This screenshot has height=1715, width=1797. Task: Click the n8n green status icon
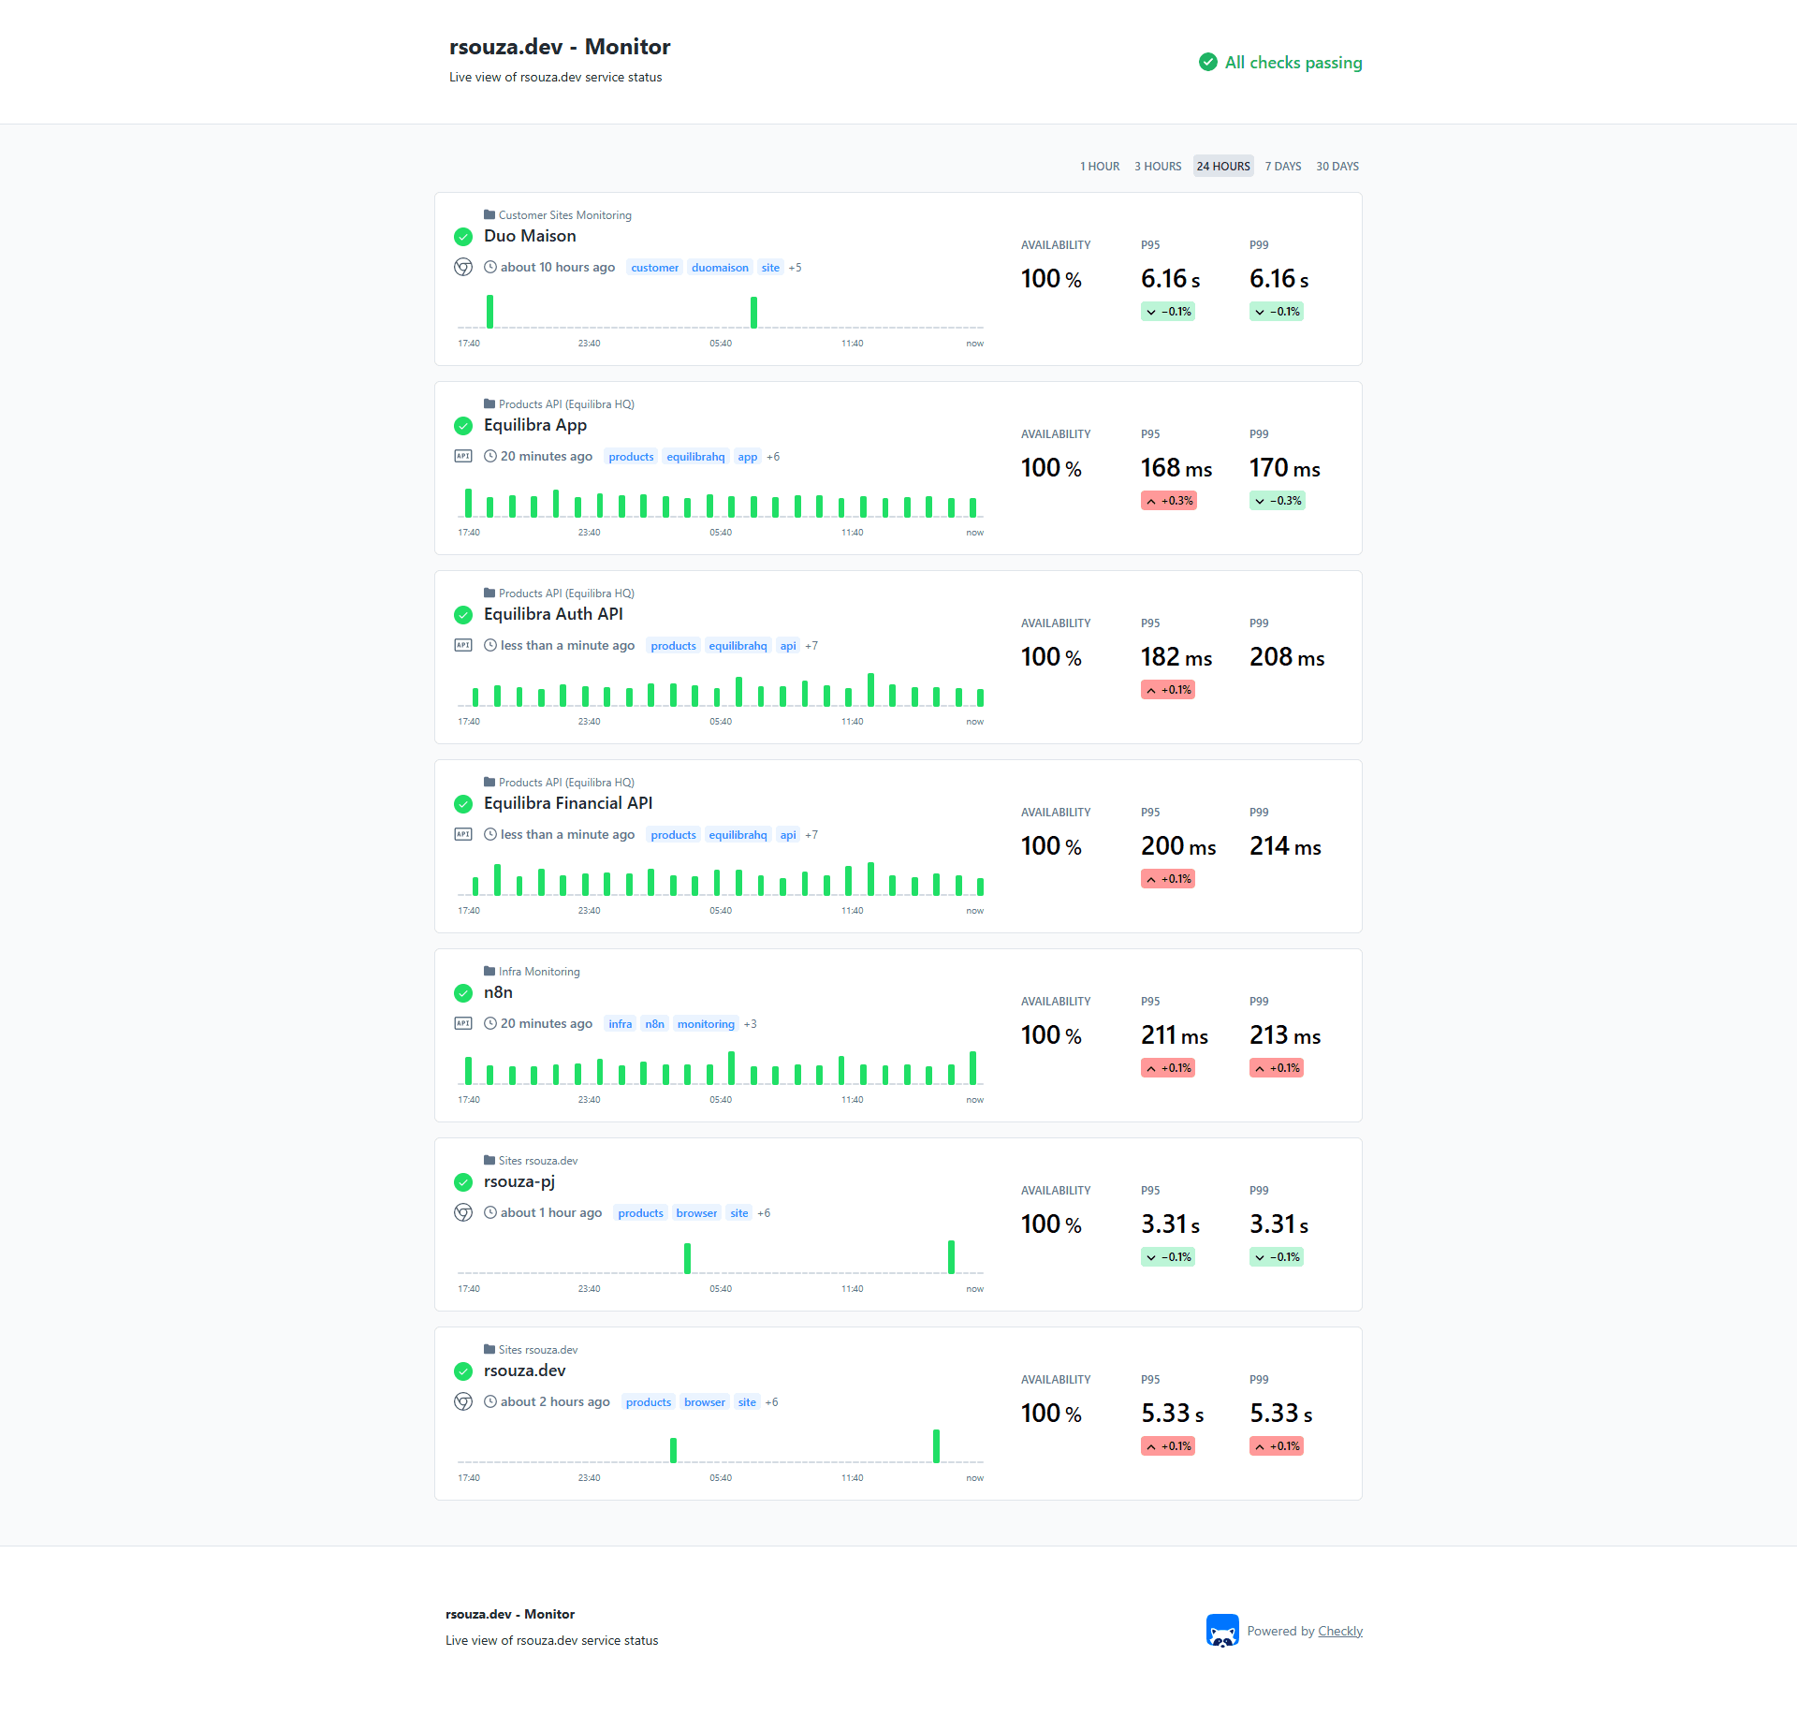click(463, 992)
